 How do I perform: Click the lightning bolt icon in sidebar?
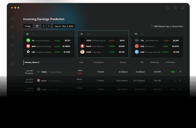(13, 54)
